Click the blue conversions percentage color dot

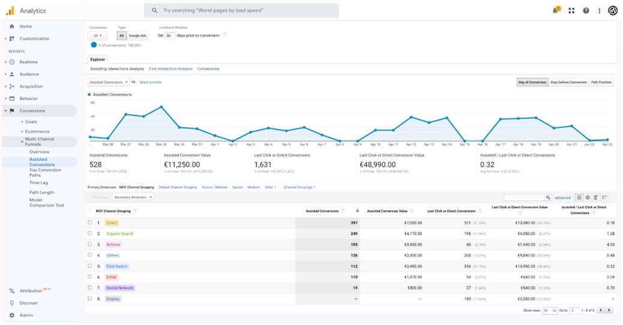[x=94, y=45]
